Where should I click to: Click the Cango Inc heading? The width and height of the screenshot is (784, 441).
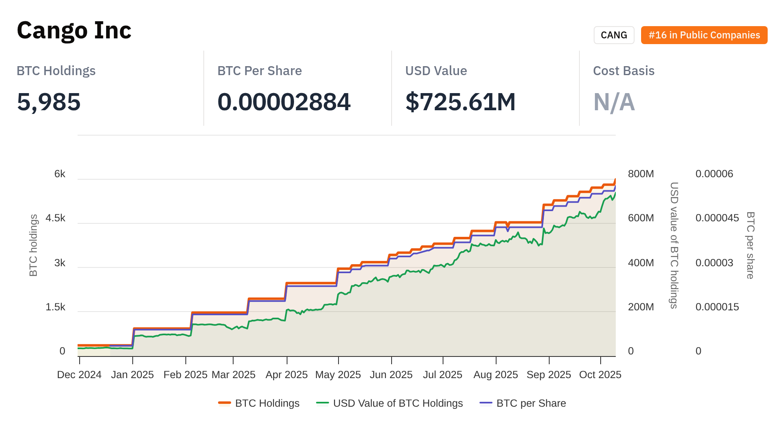[74, 30]
